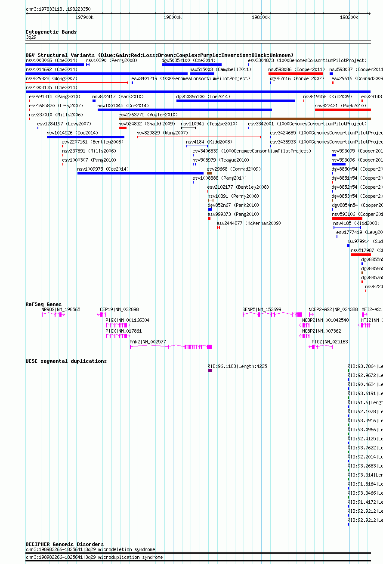Click variant esv2444877 (McKernan2009)
Screen dimensions: 383x564
(x=249, y=223)
